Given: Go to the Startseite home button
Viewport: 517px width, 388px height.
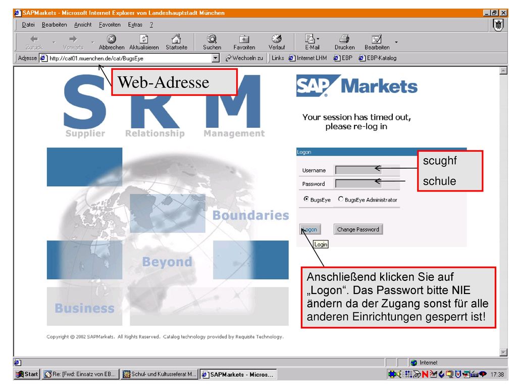Looking at the screenshot, I should (176, 42).
